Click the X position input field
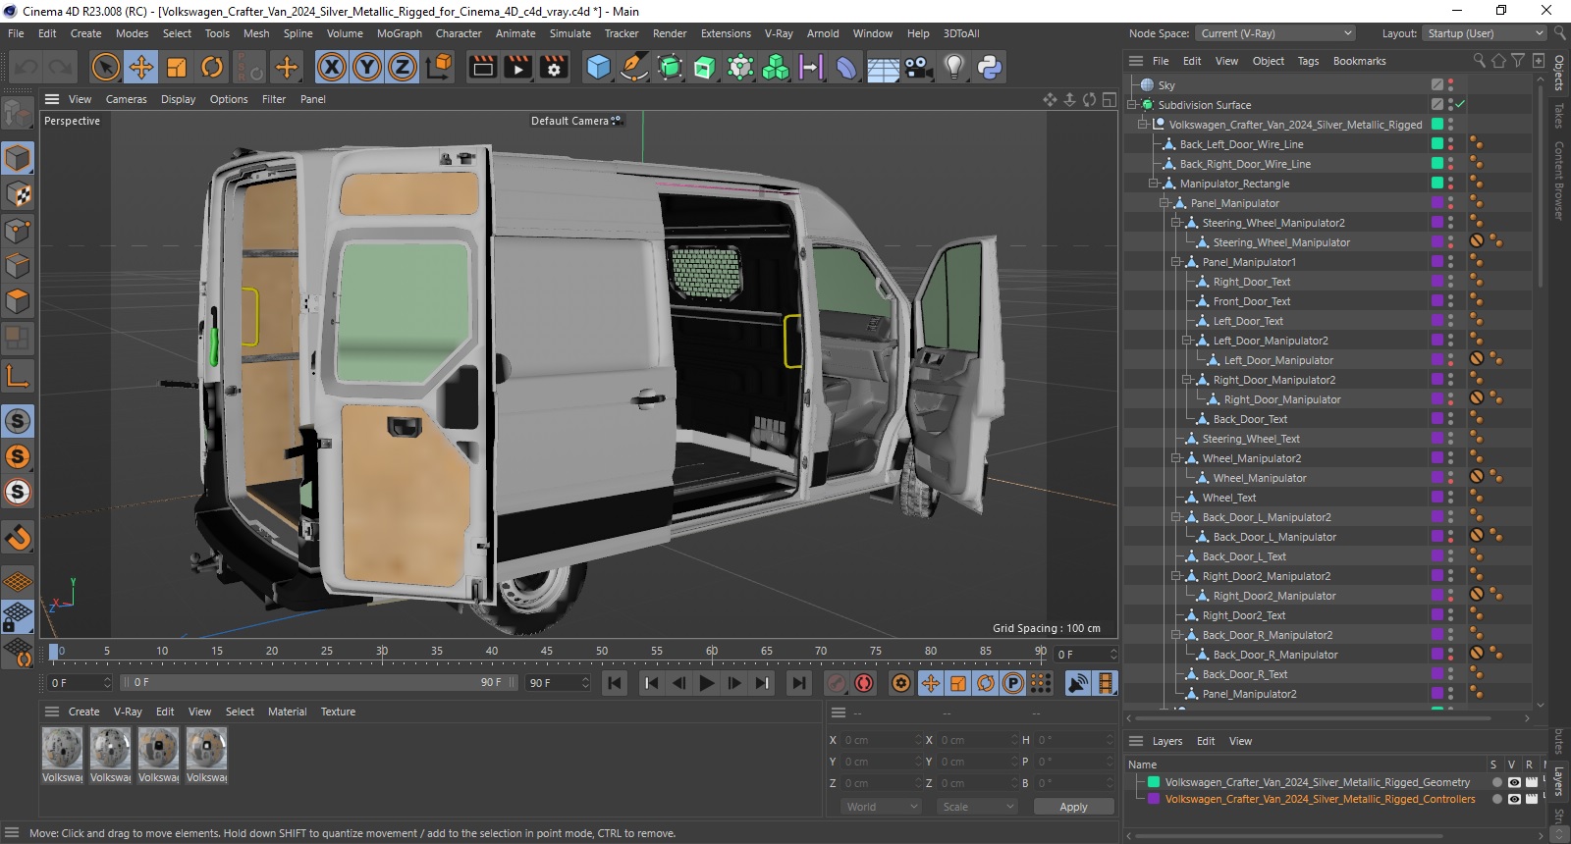Image resolution: width=1571 pixels, height=844 pixels. tap(880, 740)
